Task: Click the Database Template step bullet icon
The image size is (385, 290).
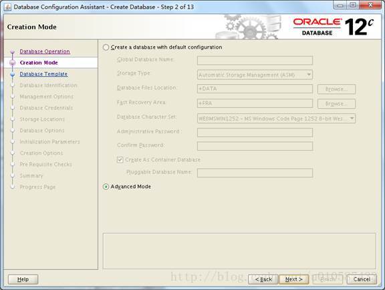Action: pos(13,74)
